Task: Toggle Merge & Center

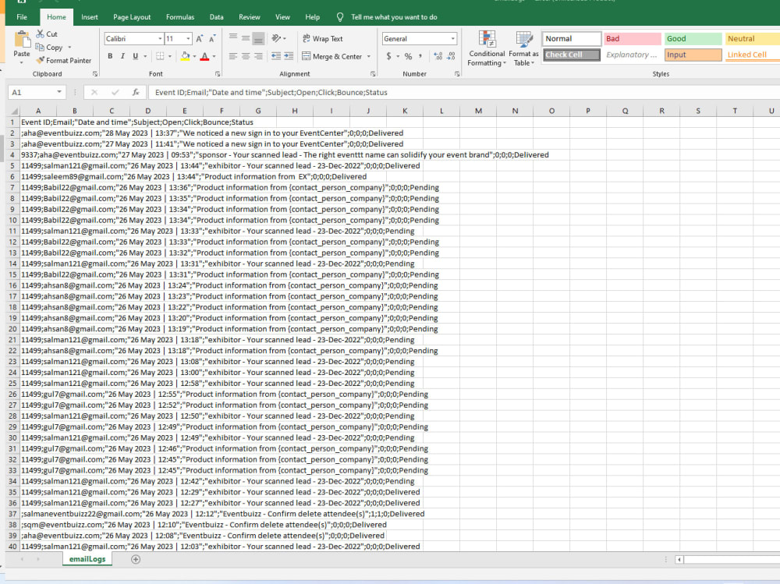Action: (331, 56)
